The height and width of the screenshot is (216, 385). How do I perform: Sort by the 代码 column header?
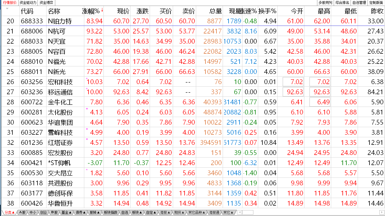tap(27, 11)
